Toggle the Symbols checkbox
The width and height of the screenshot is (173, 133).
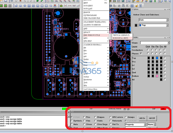point(72,121)
